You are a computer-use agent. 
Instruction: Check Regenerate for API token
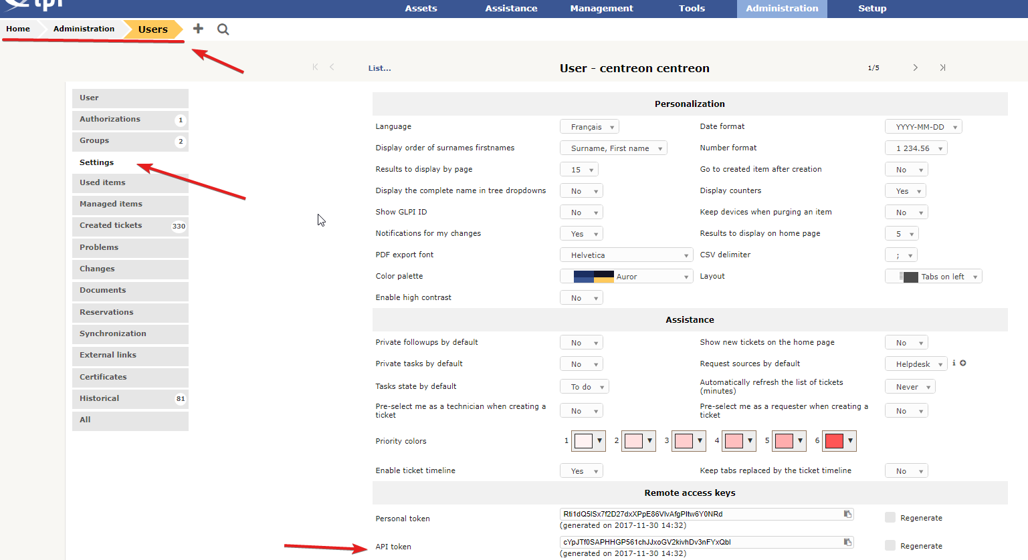point(890,545)
